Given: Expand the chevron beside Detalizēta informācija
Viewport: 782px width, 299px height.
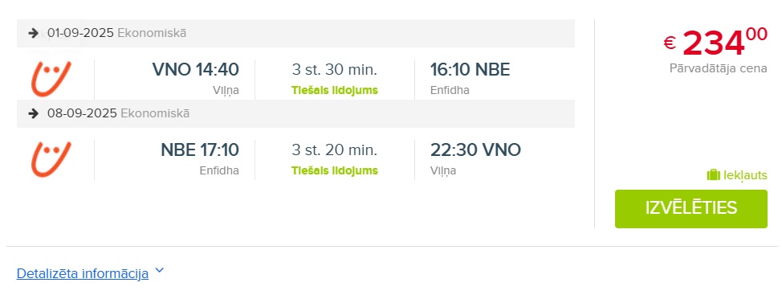Looking at the screenshot, I should click(x=159, y=271).
